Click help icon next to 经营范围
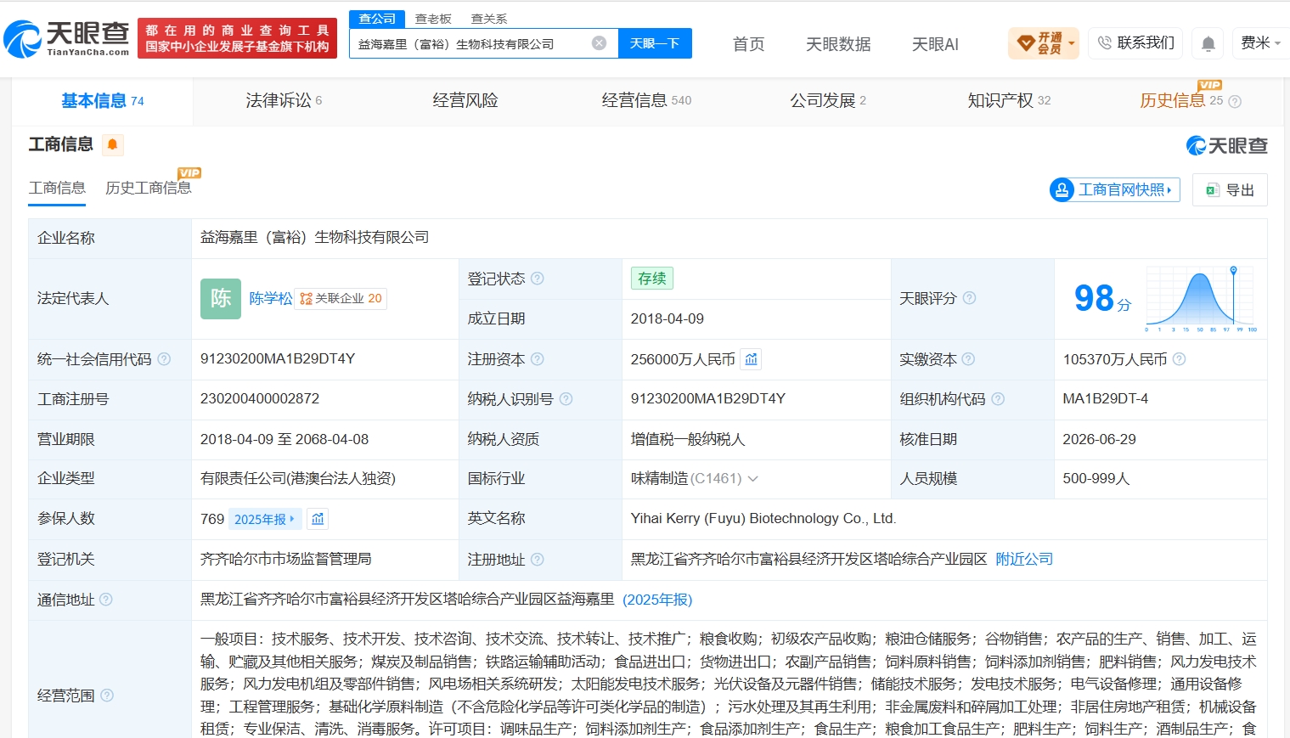This screenshot has width=1290, height=738. tap(107, 696)
